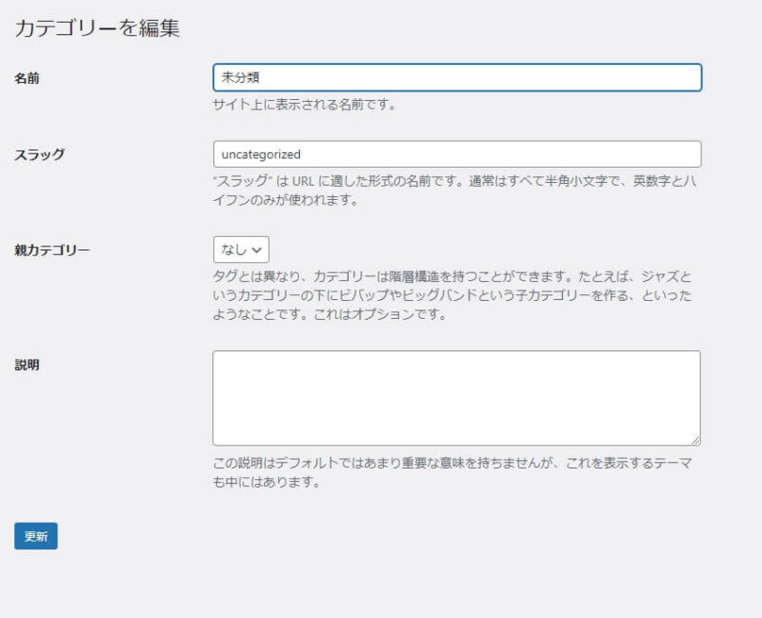Click the スラッグ field label
Viewport: 762px width, 618px height.
click(x=40, y=155)
